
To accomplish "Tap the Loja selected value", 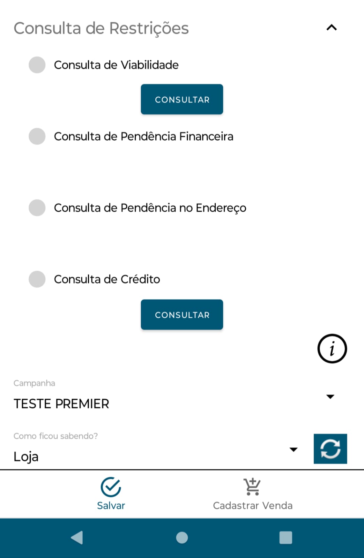I will [x=26, y=457].
